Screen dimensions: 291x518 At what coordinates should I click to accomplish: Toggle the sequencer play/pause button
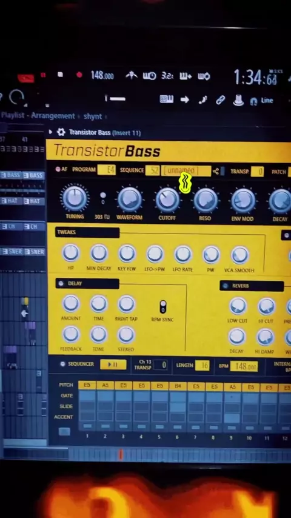113,365
